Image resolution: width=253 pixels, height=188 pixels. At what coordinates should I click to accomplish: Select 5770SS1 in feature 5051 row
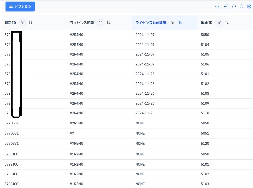[12, 133]
